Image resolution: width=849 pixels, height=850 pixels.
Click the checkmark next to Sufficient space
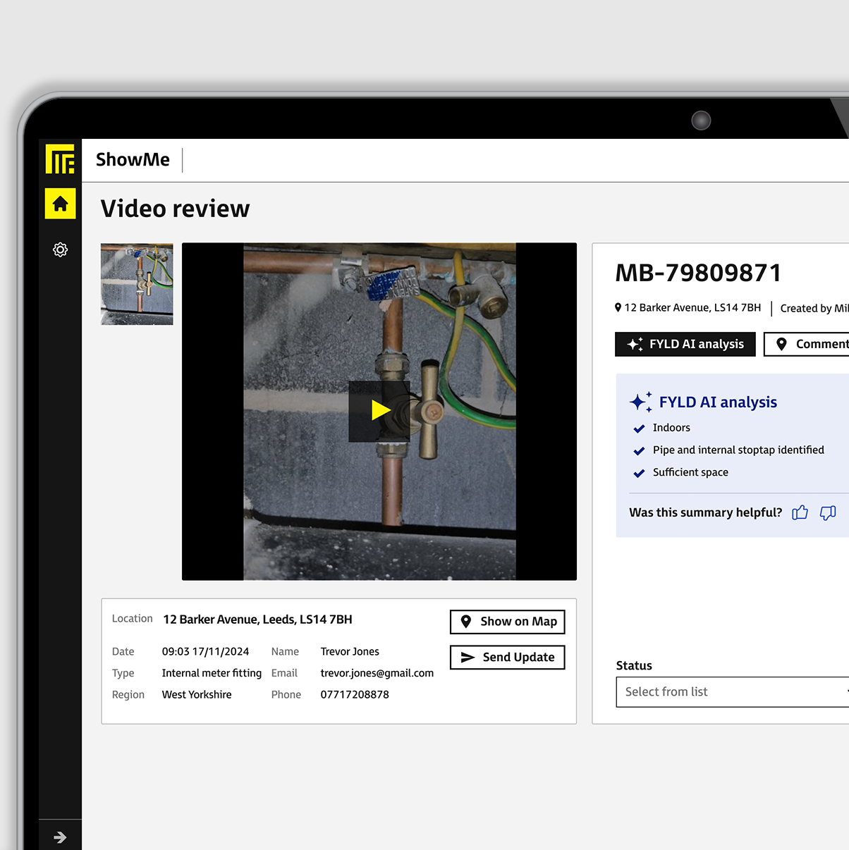(639, 474)
